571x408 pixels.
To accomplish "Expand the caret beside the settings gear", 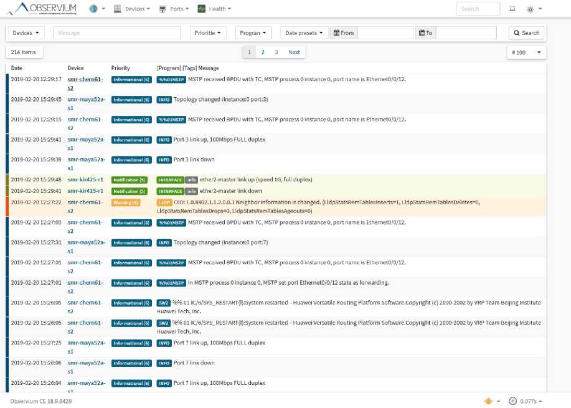I will [x=540, y=9].
